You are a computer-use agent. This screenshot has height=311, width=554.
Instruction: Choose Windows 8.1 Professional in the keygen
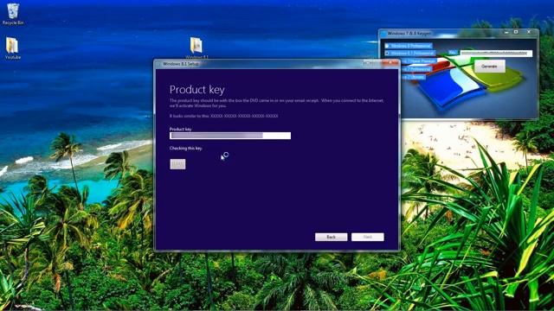click(x=410, y=54)
